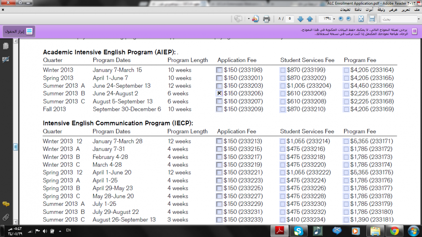
Task: Open the dropdown arrow beside the share icon
Action: (249, 19)
